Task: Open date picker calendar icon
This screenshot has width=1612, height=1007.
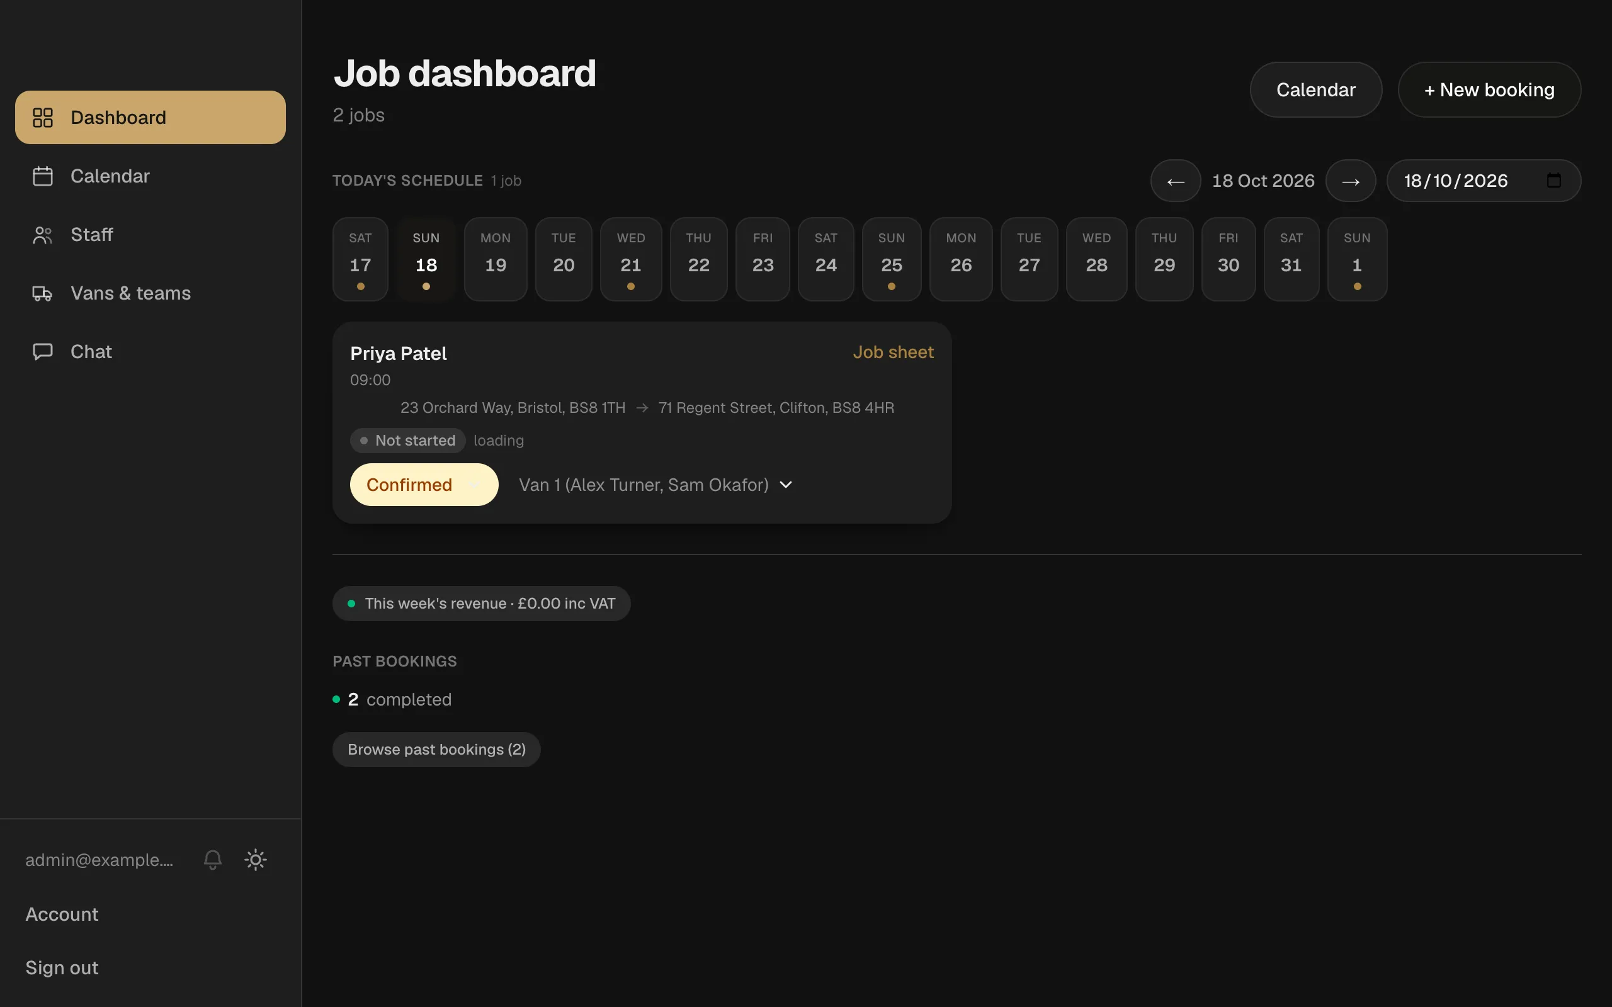Action: point(1554,181)
